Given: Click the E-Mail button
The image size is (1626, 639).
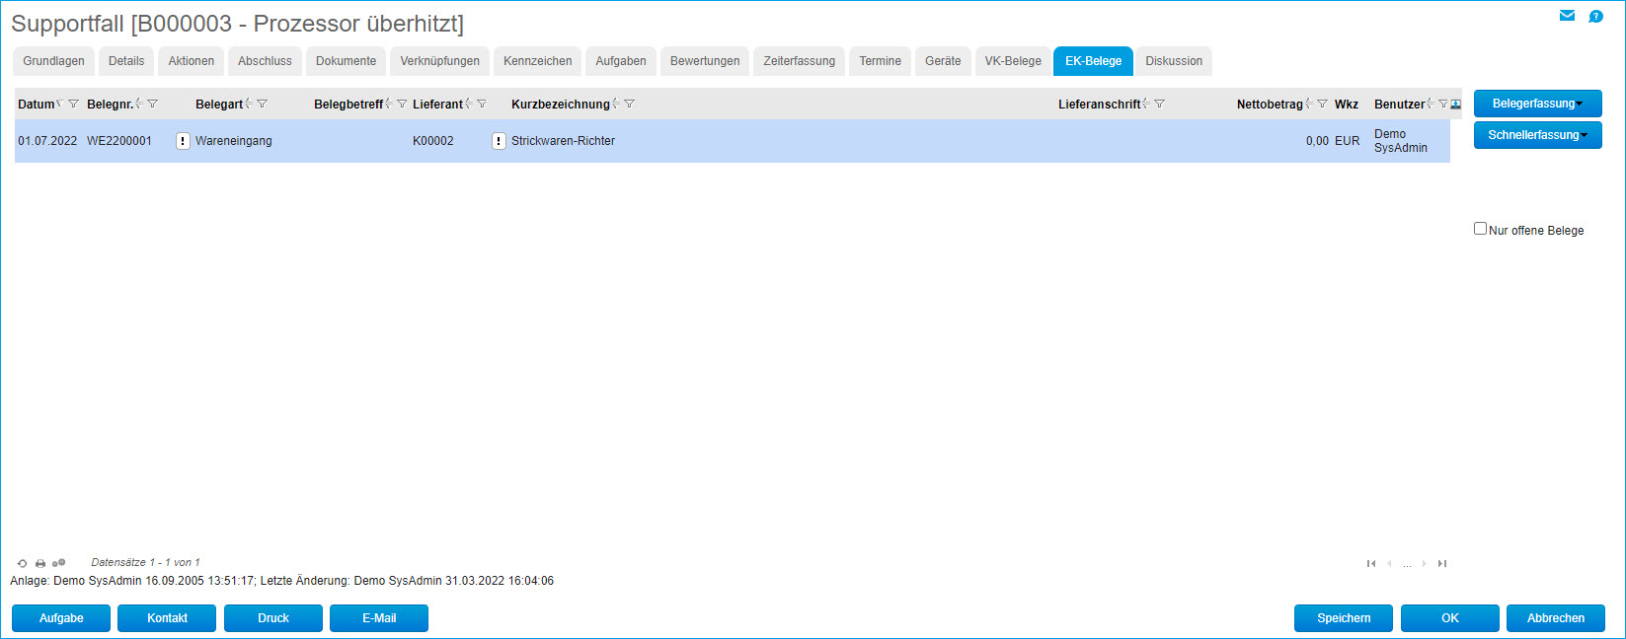Looking at the screenshot, I should [379, 618].
